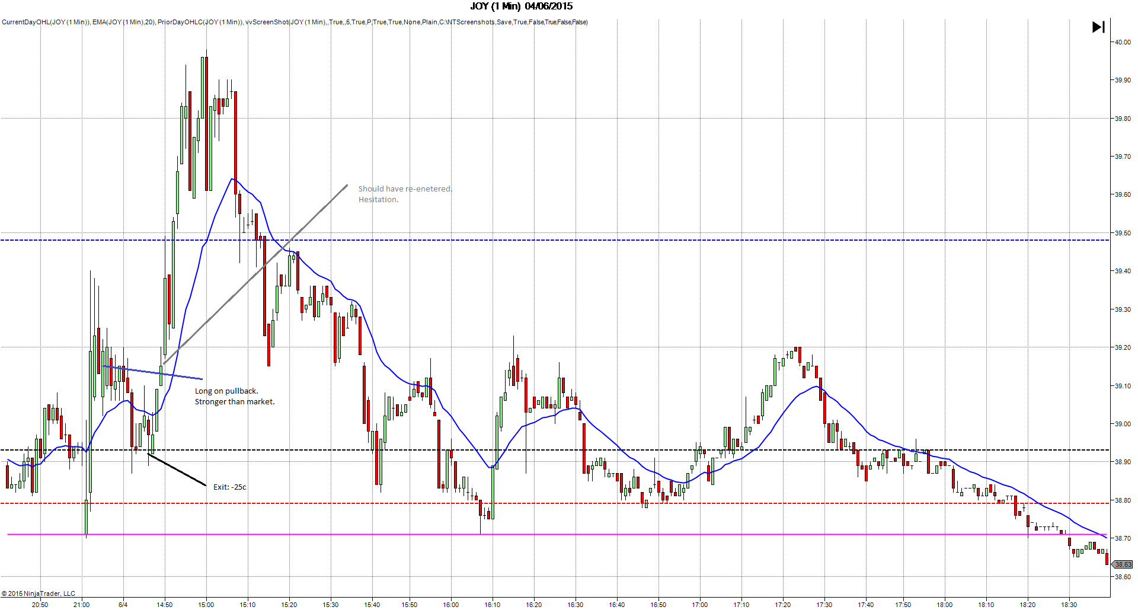Viewport: 1138px width, 613px height.
Task: Click the 15:40 time axis label
Action: pos(372,605)
